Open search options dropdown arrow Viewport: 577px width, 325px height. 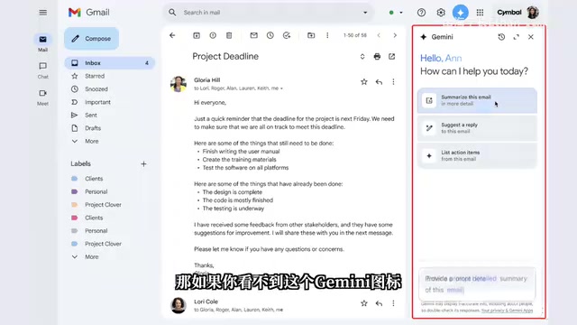365,13
